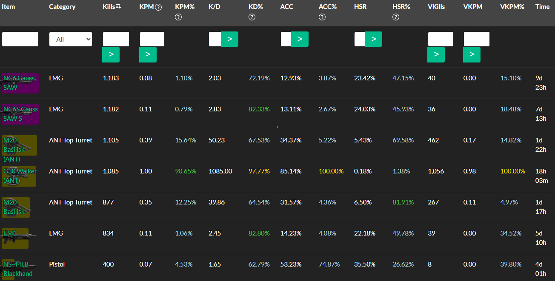Toggle the ACC greater-than comparison button
The height and width of the screenshot is (281, 555).
click(x=300, y=39)
